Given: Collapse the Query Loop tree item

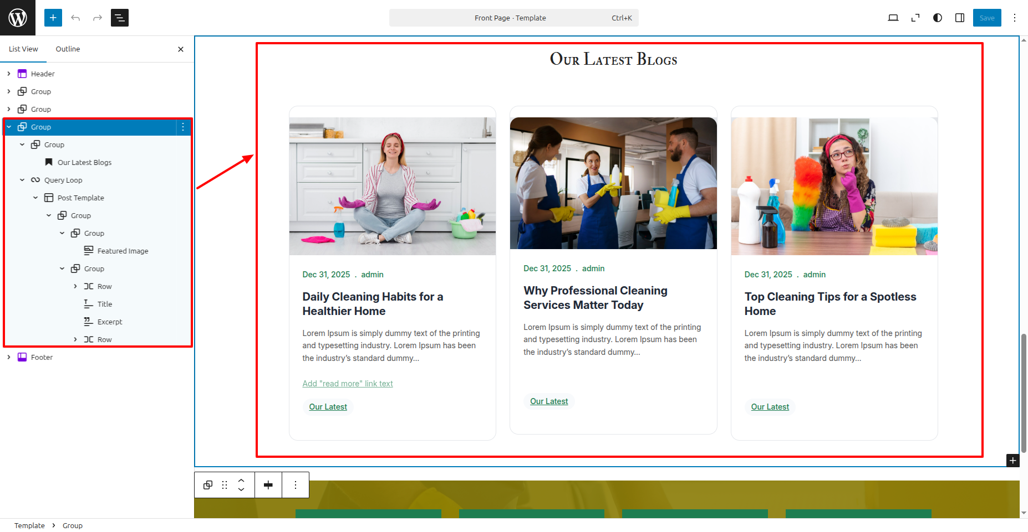Looking at the screenshot, I should click(x=22, y=180).
